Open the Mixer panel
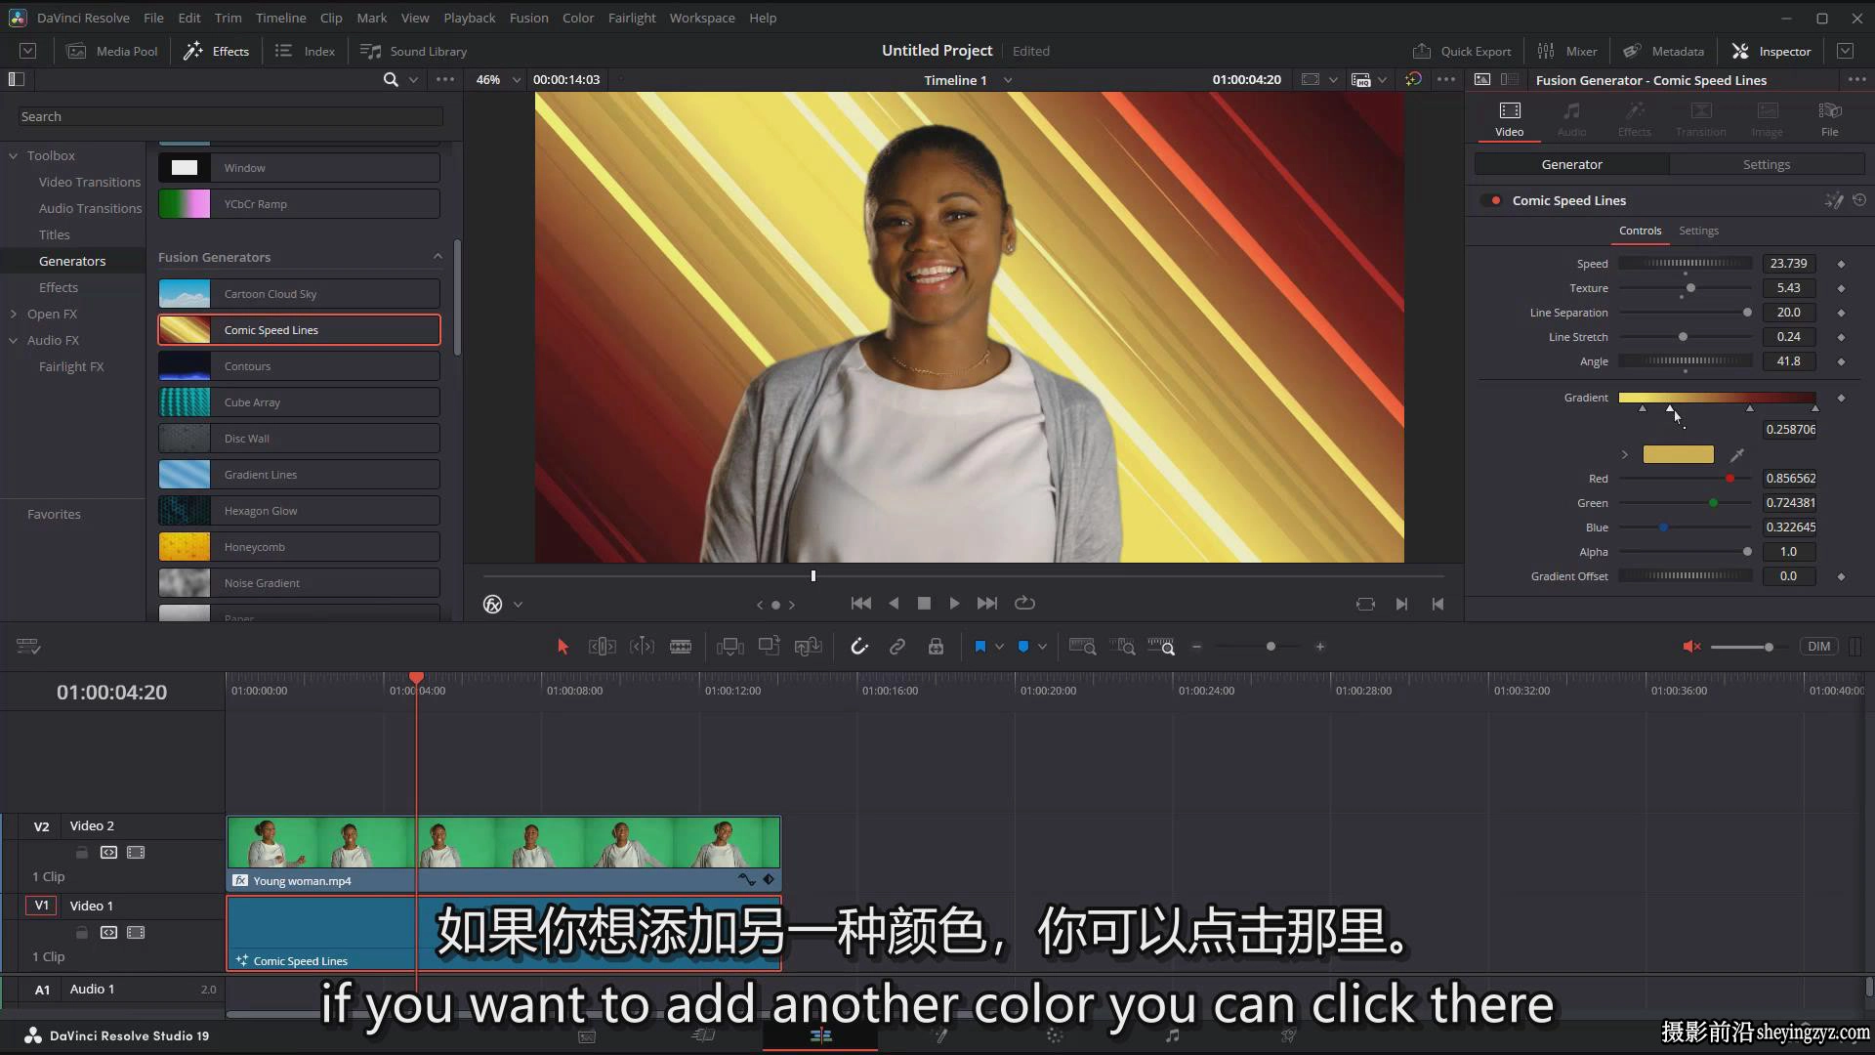 click(x=1566, y=51)
